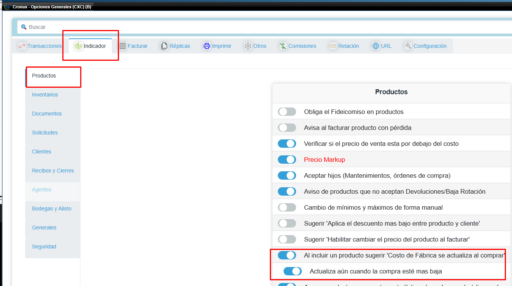The width and height of the screenshot is (512, 286).
Task: Click the Configuración wrench icon
Action: click(x=408, y=46)
